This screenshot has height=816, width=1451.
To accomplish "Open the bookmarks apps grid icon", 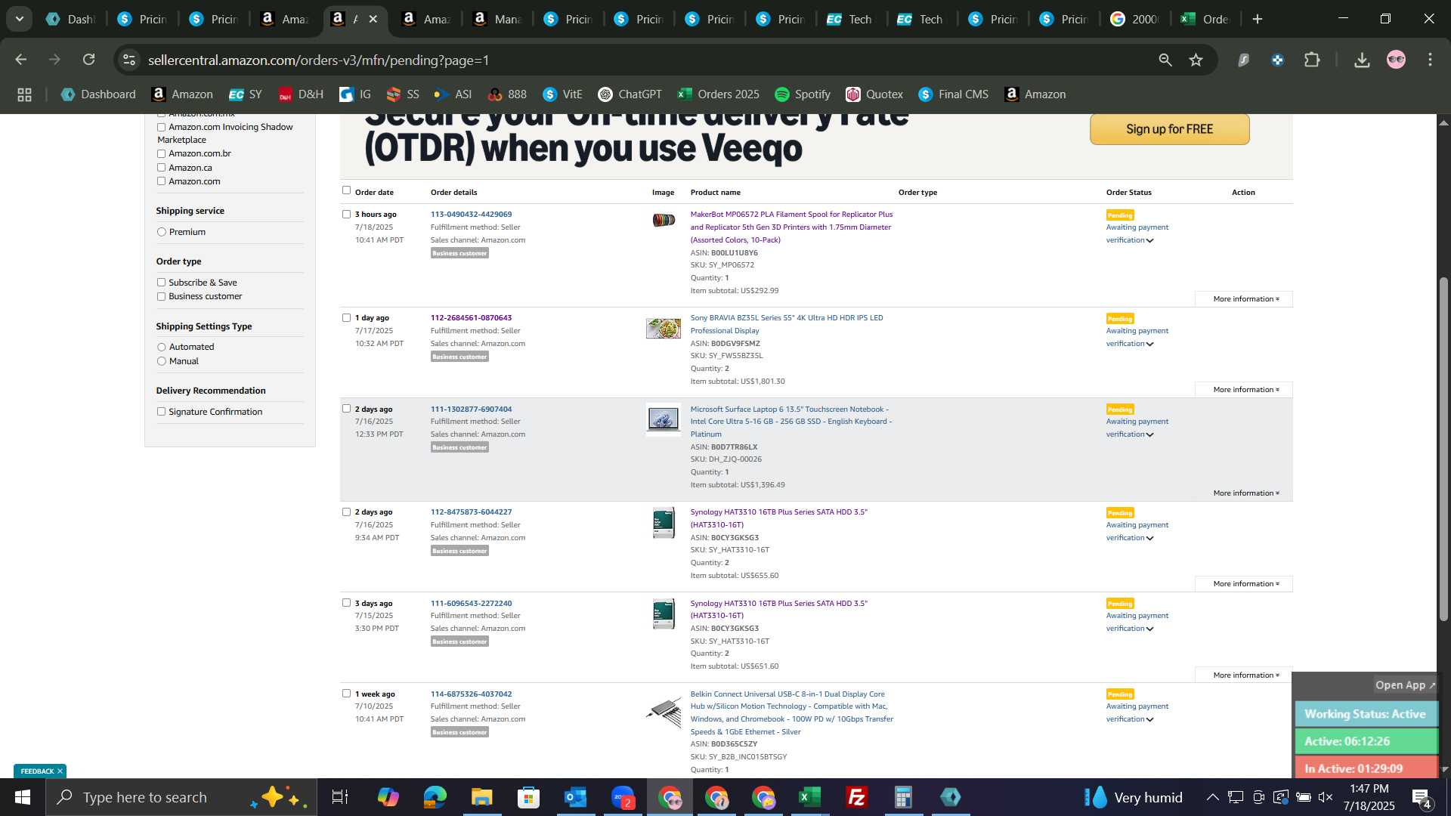I will point(24,94).
